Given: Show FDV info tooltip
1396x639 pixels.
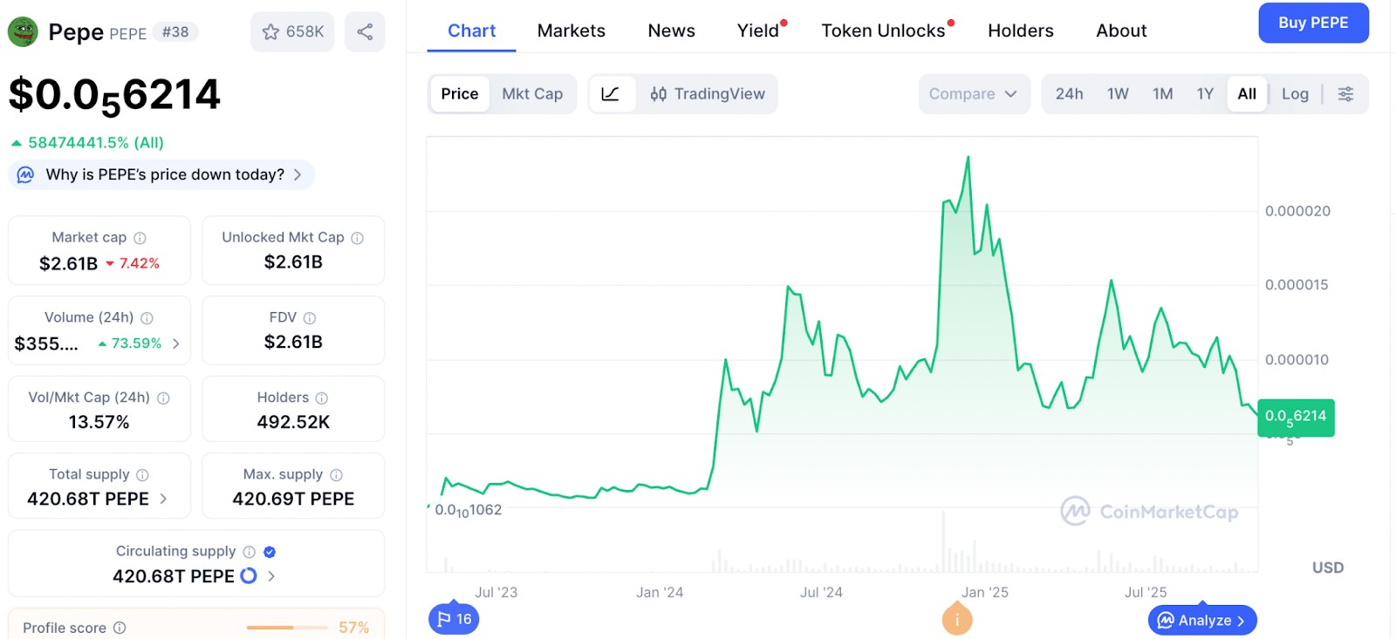Looking at the screenshot, I should [309, 318].
